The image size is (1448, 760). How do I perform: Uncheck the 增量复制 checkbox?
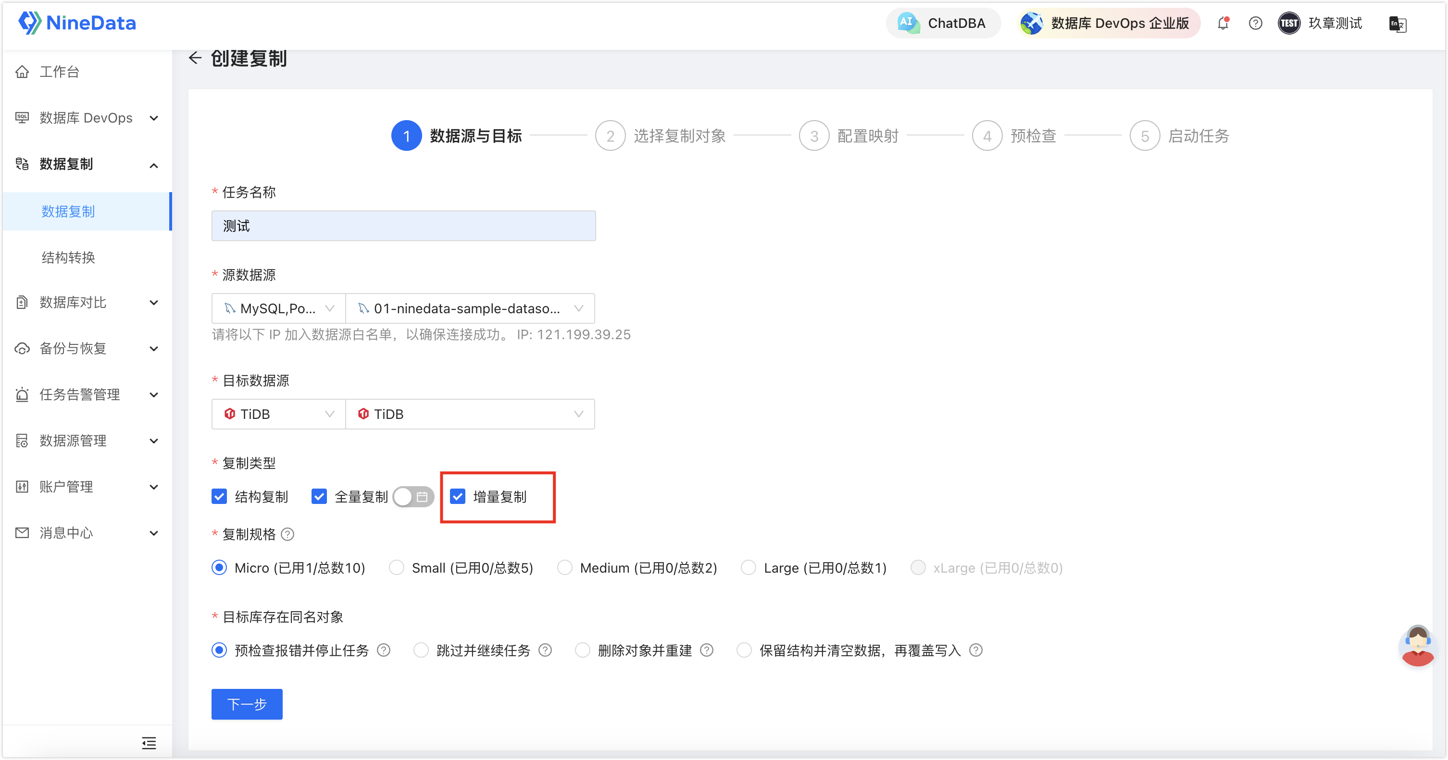pos(458,497)
